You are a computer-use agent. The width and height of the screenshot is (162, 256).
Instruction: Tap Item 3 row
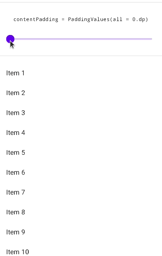[81, 113]
